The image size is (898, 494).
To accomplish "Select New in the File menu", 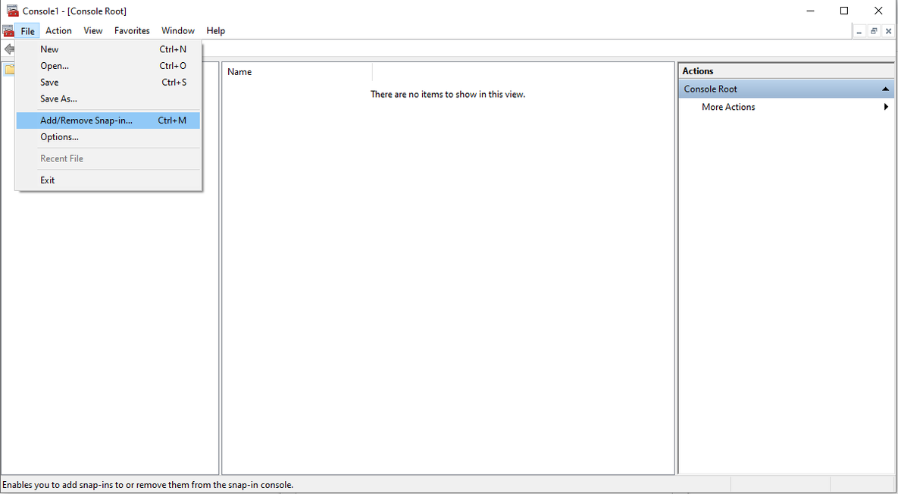I will [49, 49].
